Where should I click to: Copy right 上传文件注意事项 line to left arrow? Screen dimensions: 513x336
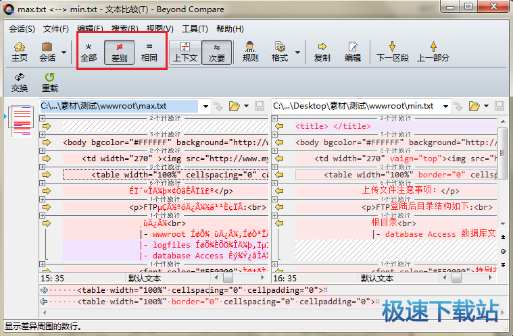click(279, 191)
